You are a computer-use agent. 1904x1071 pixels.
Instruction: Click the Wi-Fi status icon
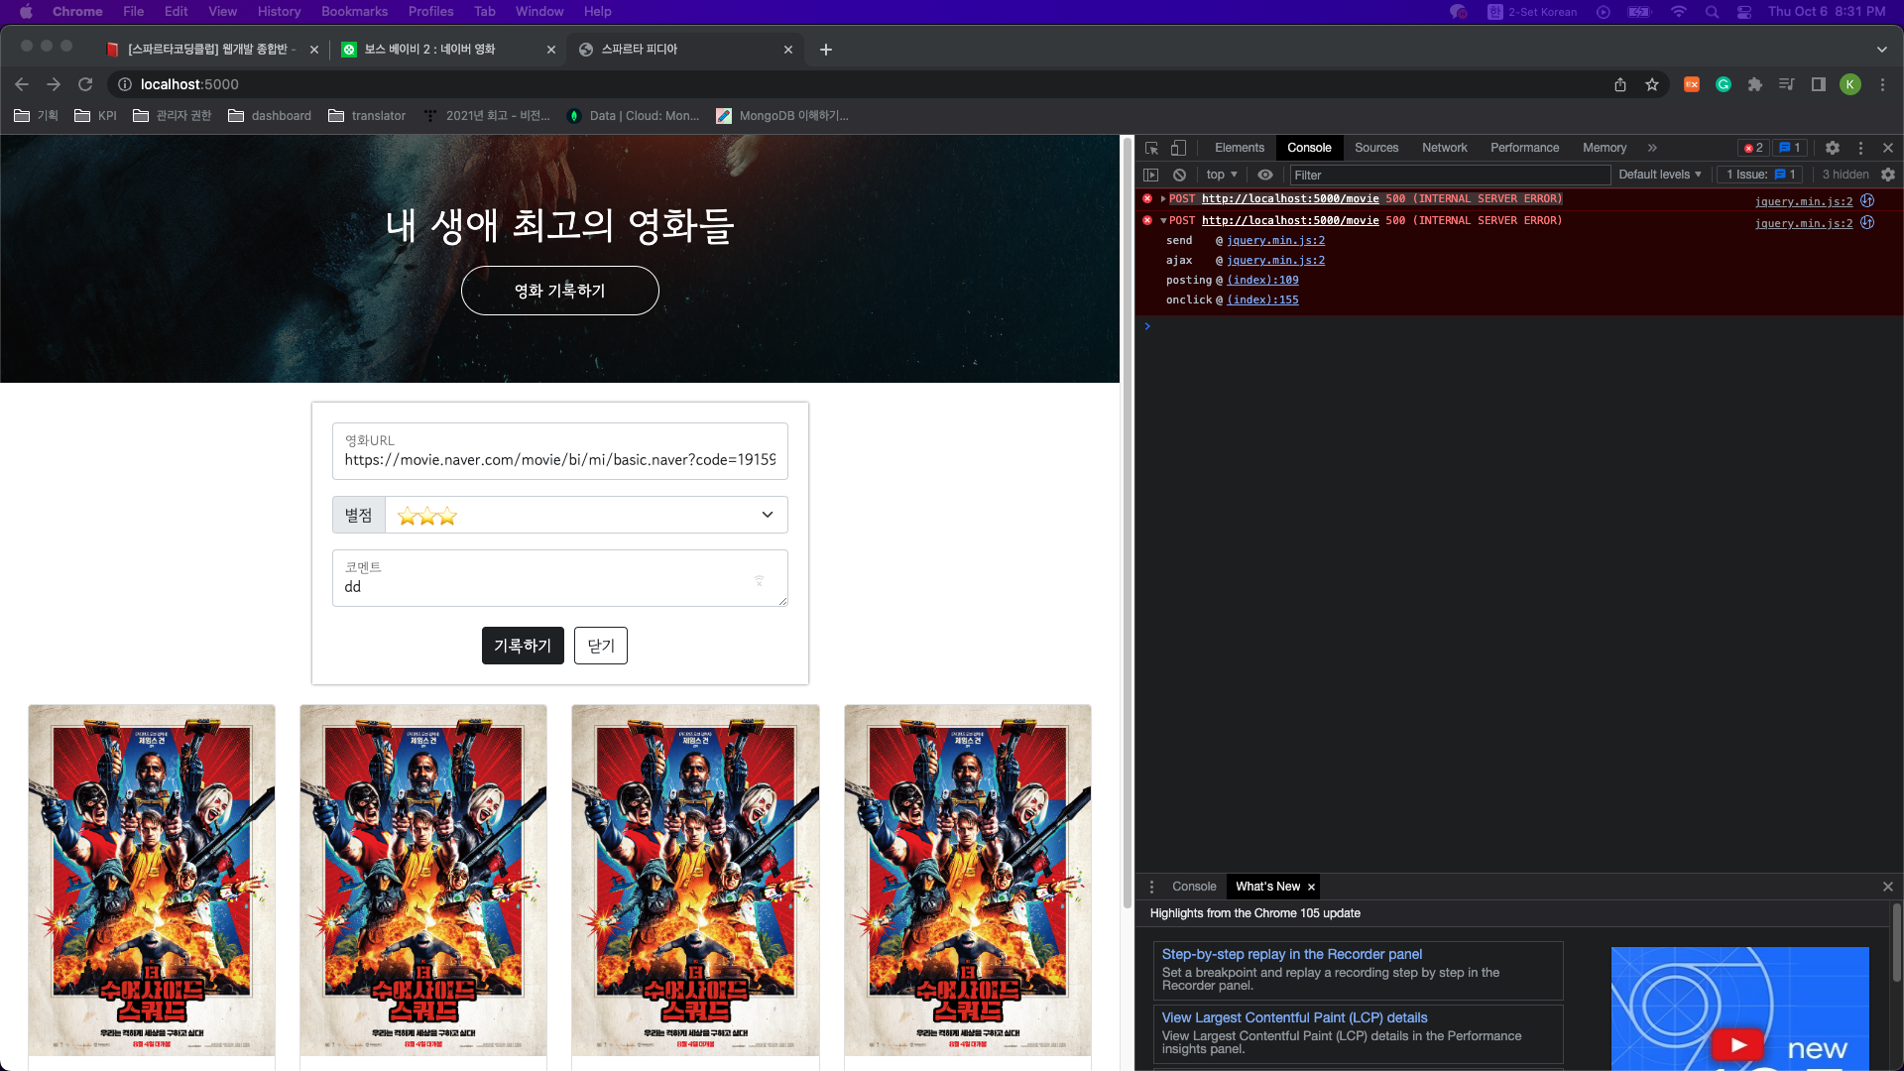(x=1678, y=12)
